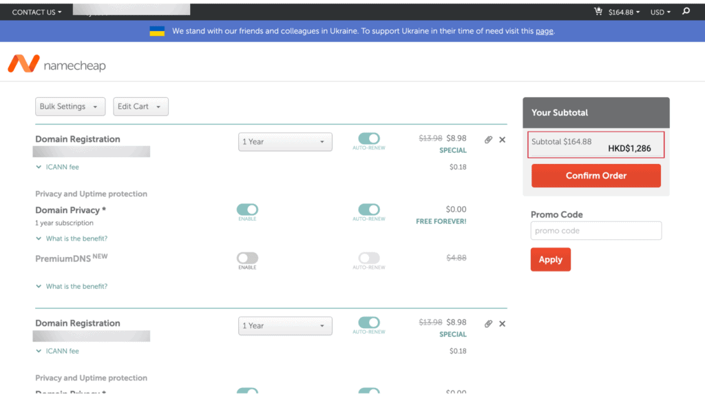Click the paperclip icon of second Domain Registration
Viewport: 705px width, 397px height.
[488, 324]
